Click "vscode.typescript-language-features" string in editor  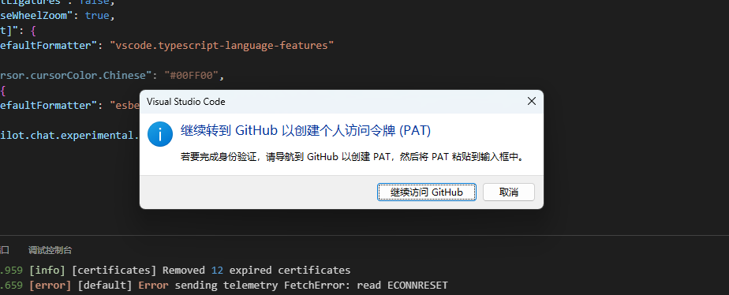tap(222, 46)
